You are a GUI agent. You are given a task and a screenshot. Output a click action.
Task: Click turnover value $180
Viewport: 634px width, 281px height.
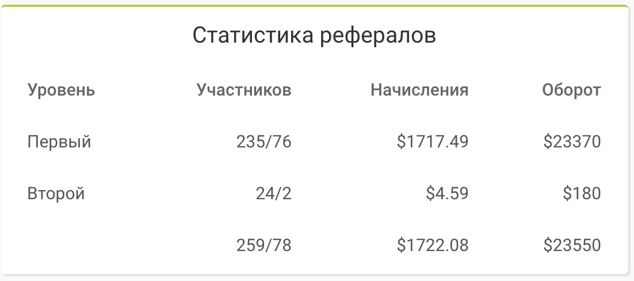582,193
